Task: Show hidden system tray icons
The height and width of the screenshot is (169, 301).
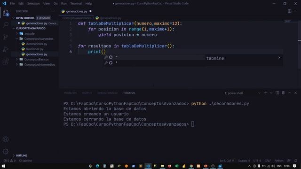Action: click(250, 166)
